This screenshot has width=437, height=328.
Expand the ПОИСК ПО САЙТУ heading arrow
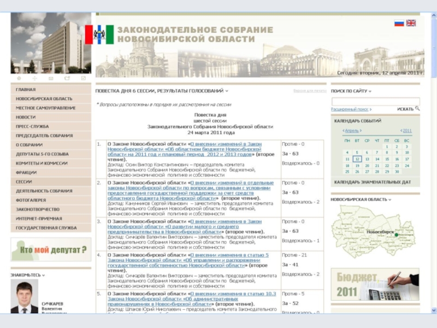(370, 91)
